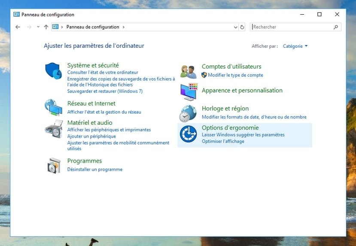Click the search magnifier icon
This screenshot has height=246, width=356.
[x=336, y=27]
